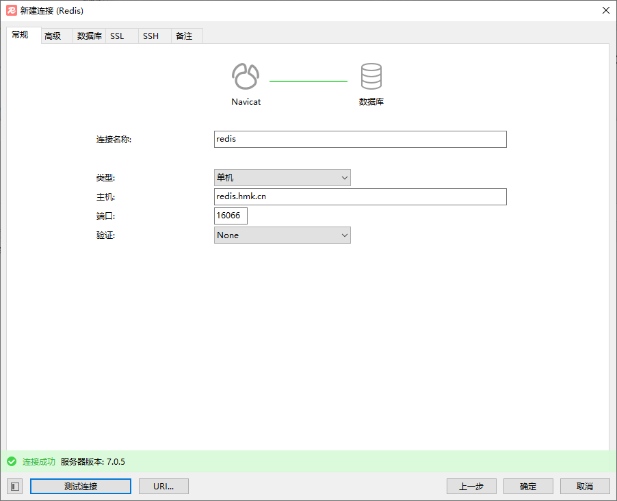This screenshot has width=617, height=501.
Task: Click the 验证: label
Action: pos(105,235)
